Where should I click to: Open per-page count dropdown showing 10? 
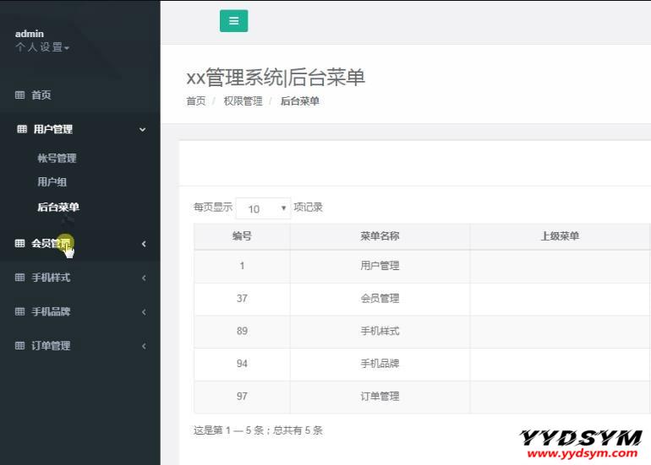[x=263, y=208]
